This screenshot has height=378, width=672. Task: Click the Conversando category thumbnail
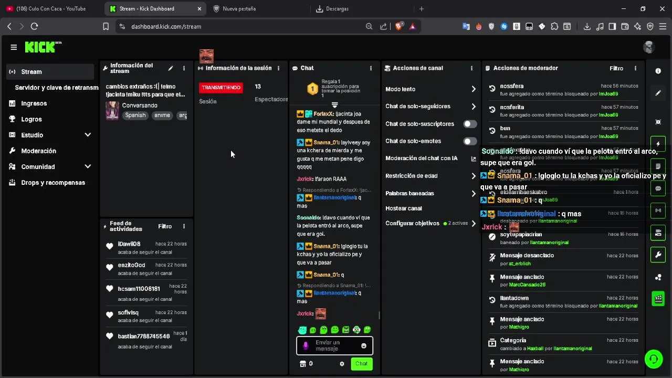click(x=112, y=111)
